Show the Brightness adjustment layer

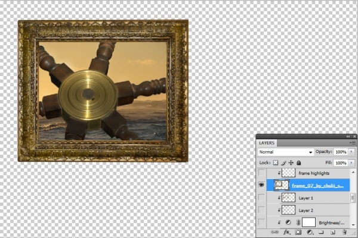261,223
